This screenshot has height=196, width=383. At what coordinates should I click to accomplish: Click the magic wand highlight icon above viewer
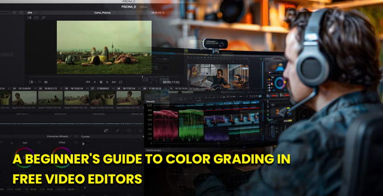tap(44, 18)
